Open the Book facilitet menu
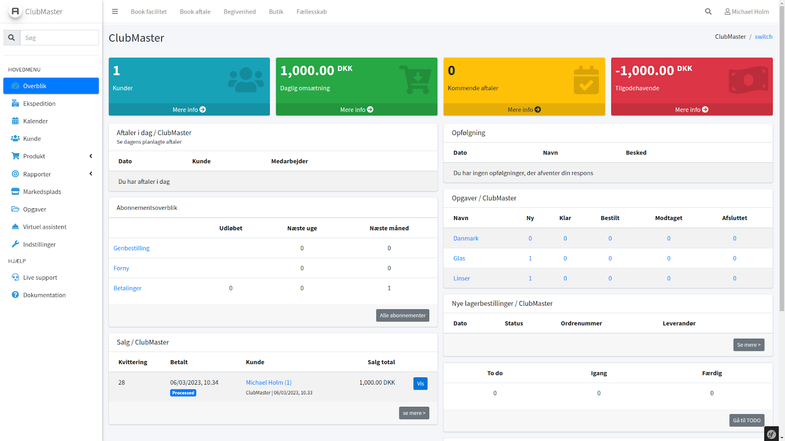 pos(149,12)
